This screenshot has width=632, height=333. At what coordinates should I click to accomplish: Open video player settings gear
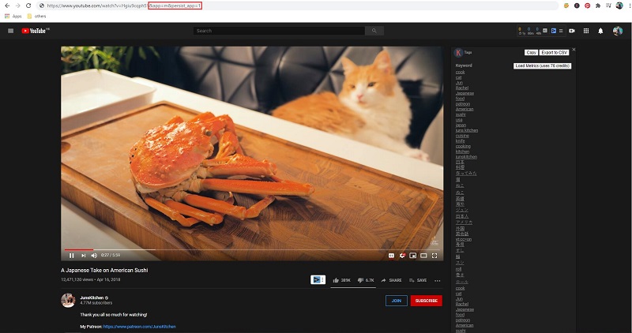[402, 256]
